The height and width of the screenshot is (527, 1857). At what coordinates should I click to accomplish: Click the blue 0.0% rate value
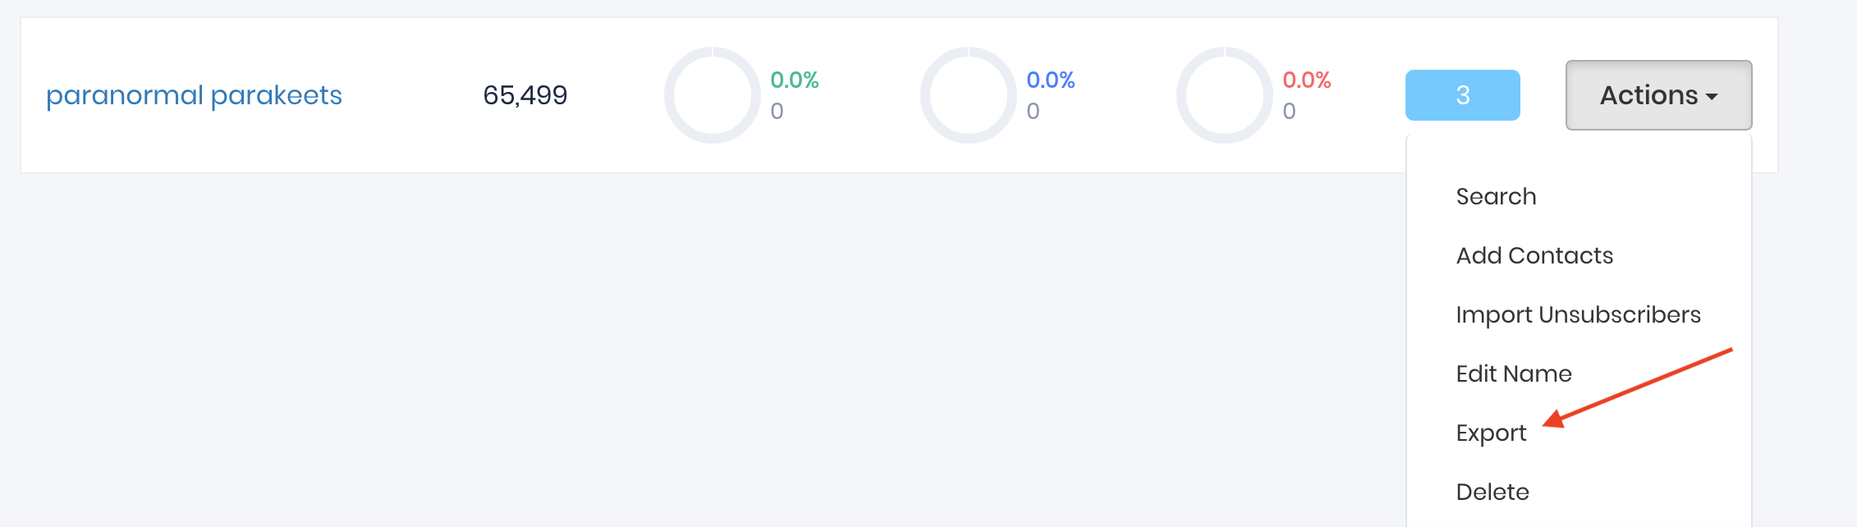coord(1050,80)
